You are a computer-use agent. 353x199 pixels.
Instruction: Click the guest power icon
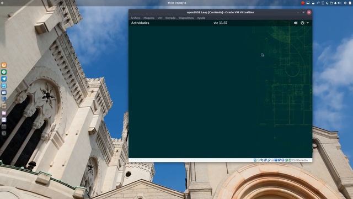coord(302,23)
